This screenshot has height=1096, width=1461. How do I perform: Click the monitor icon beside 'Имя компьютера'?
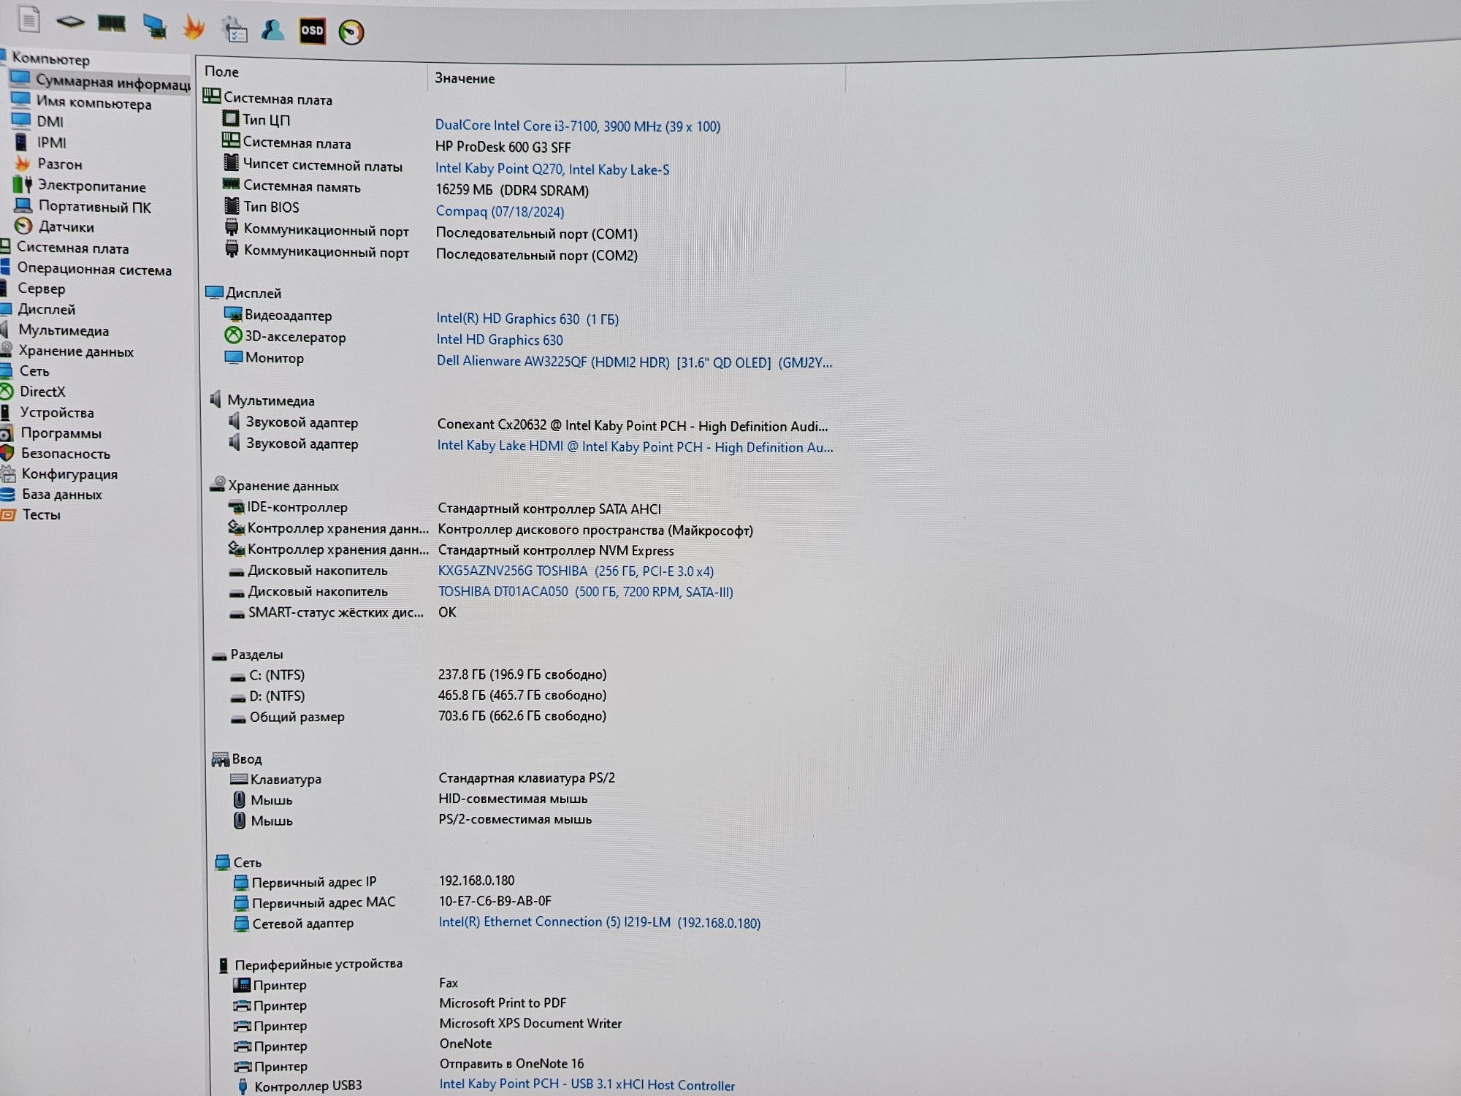(21, 99)
